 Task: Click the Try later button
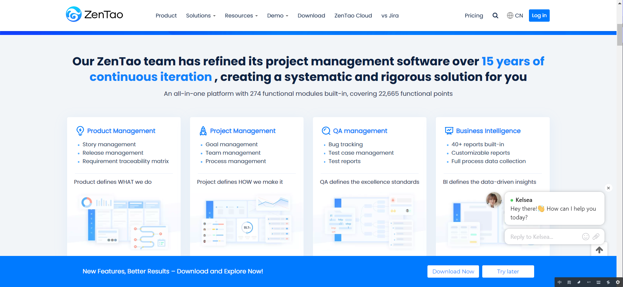tap(508, 271)
